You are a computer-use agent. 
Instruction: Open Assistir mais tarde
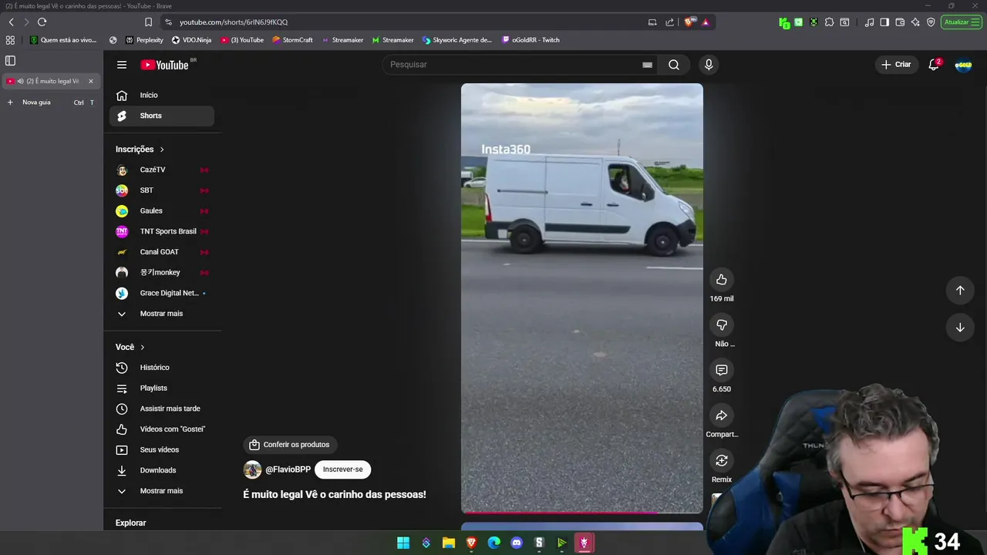tap(161, 409)
